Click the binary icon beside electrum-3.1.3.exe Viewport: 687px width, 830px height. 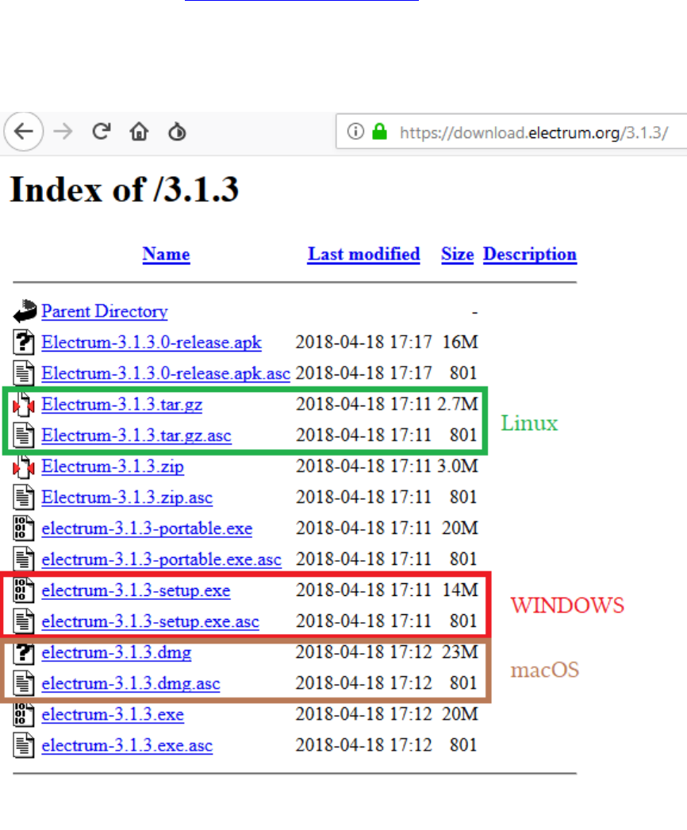click(24, 714)
